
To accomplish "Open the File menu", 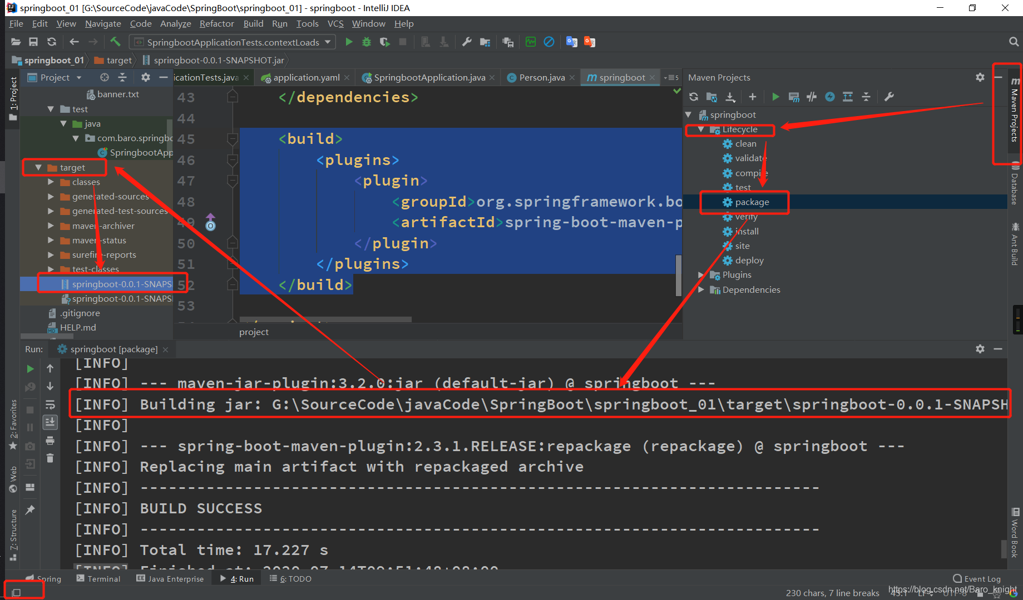I will pos(16,23).
